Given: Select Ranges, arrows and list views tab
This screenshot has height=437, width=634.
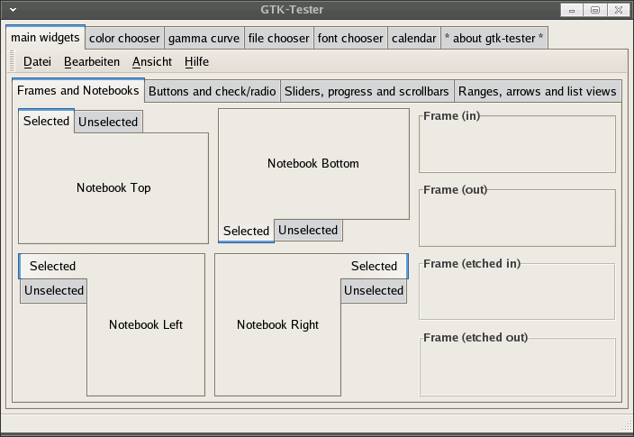Looking at the screenshot, I should (538, 91).
